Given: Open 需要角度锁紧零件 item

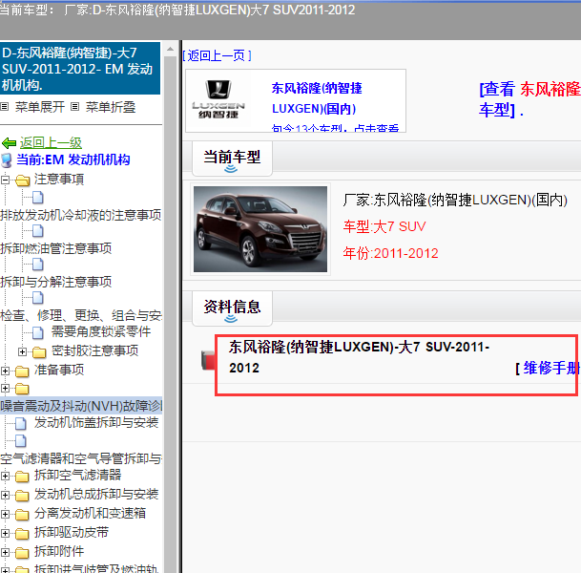Looking at the screenshot, I should 101,331.
